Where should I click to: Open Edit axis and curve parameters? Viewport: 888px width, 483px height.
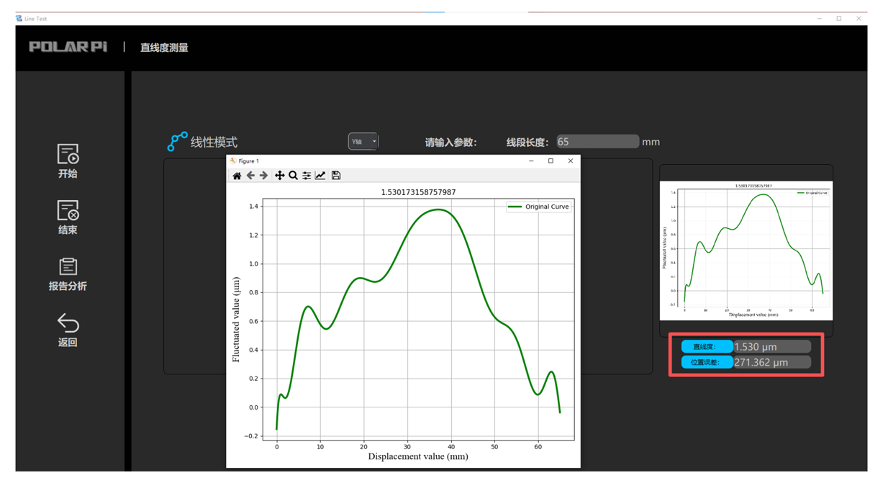pos(320,176)
